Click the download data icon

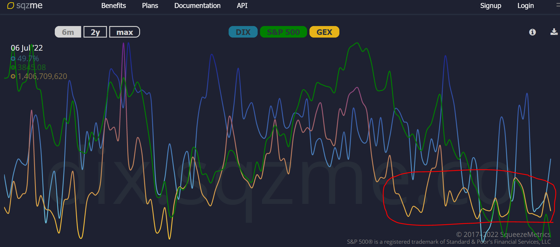pos(554,32)
